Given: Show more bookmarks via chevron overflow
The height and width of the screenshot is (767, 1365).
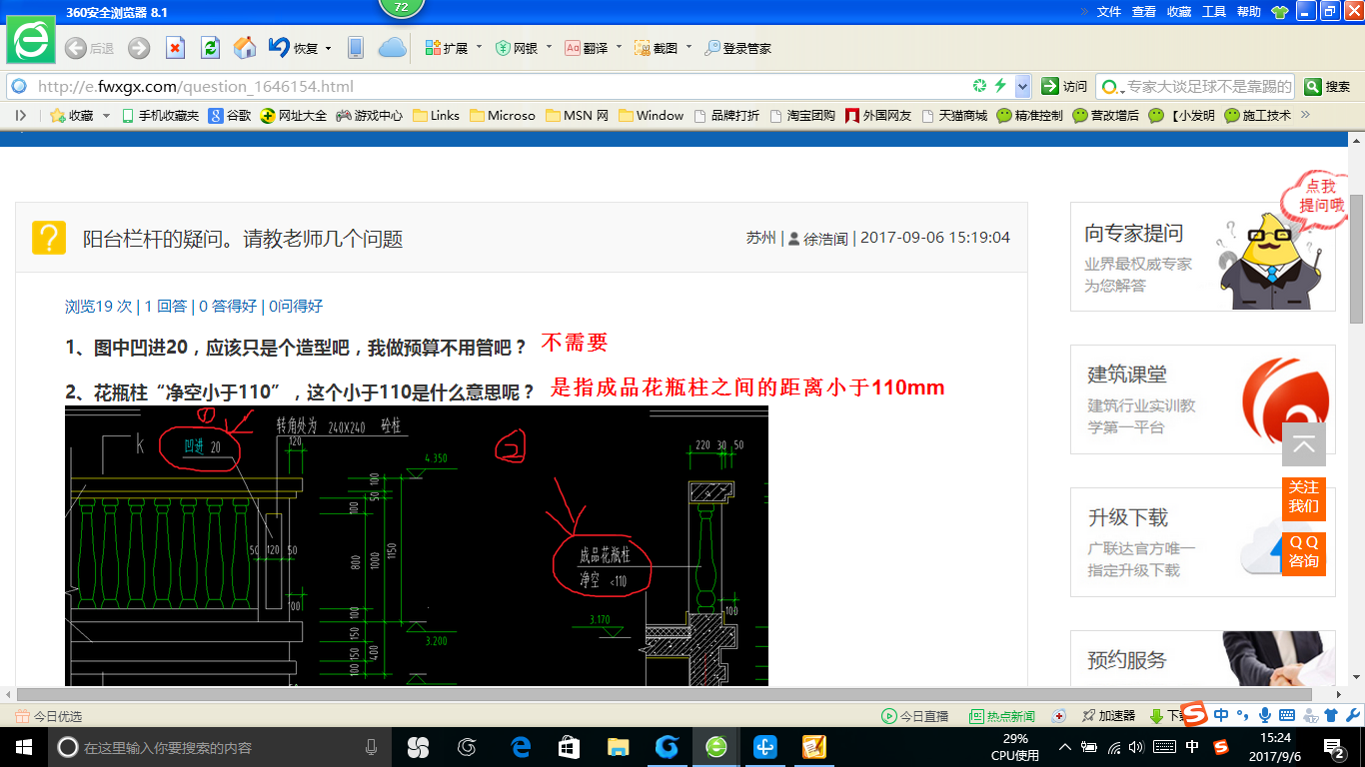Looking at the screenshot, I should (x=1304, y=115).
